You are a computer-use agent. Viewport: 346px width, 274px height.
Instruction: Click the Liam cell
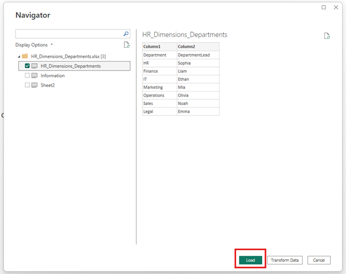click(x=198, y=71)
